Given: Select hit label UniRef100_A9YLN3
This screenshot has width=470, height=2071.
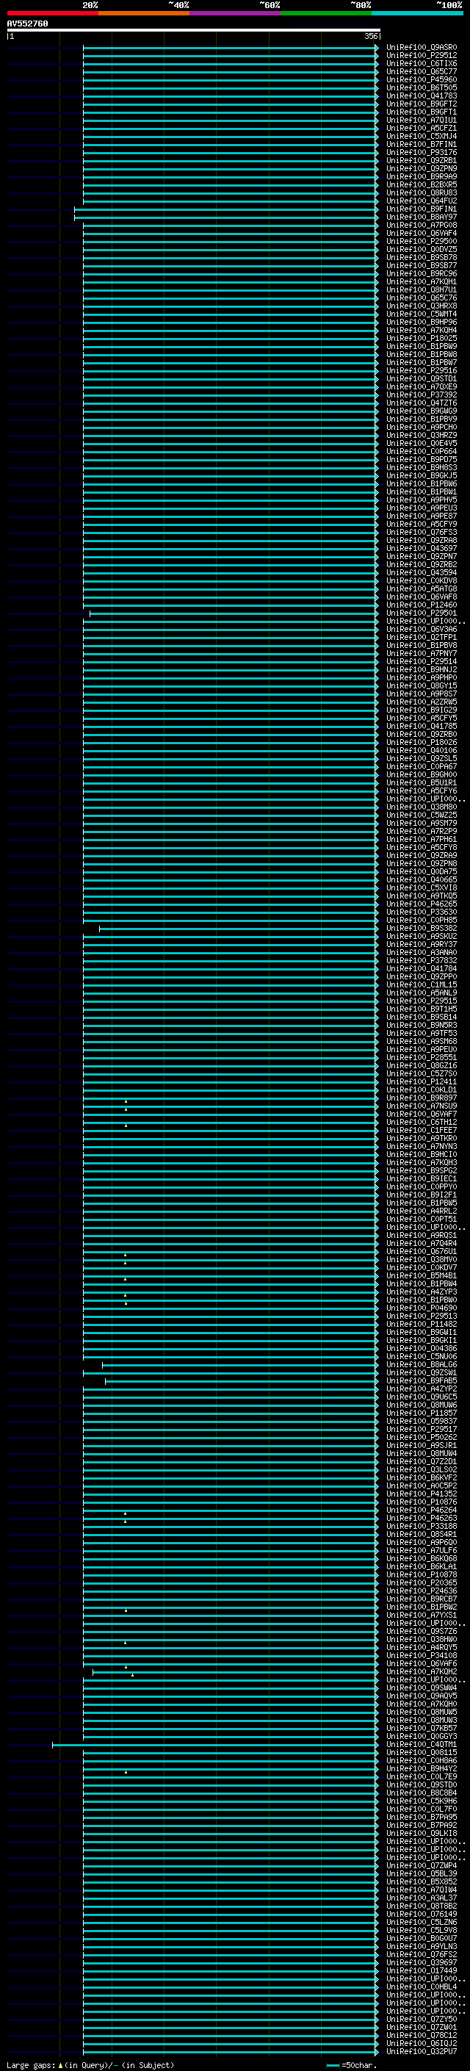Looking at the screenshot, I should 422,1945.
